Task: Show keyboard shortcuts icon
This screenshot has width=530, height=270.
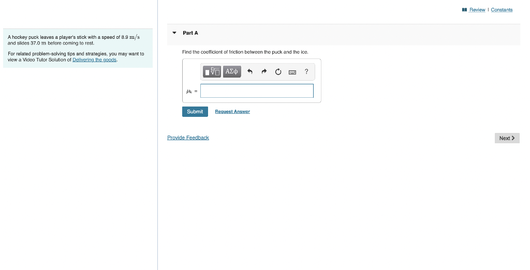Action: click(x=292, y=72)
